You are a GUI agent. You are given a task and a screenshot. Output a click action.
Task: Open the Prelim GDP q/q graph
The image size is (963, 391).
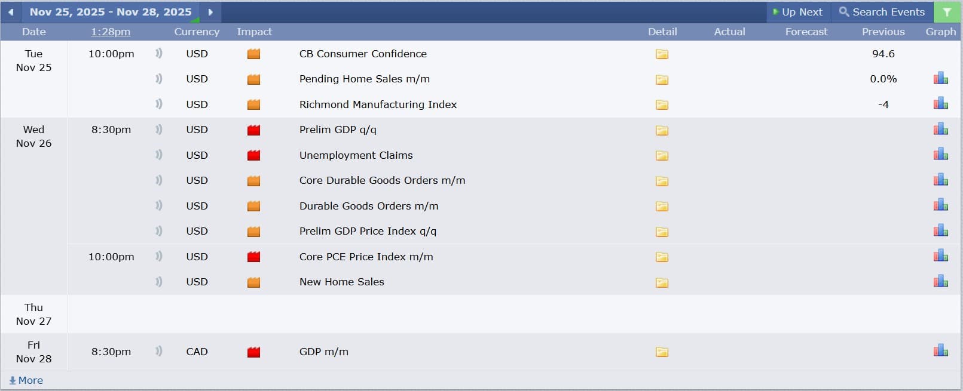point(940,129)
